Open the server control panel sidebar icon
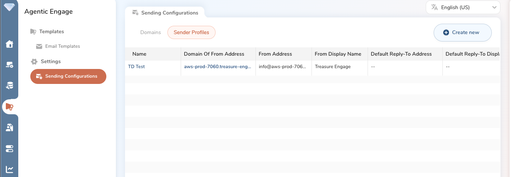 (9, 148)
